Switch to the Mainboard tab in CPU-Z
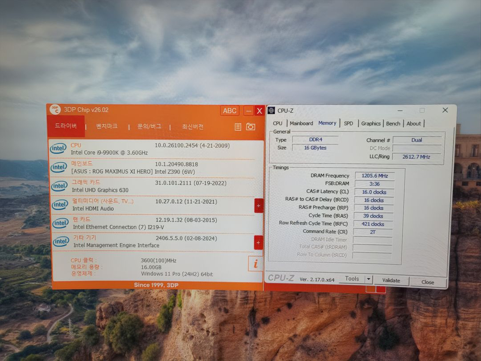Image resolution: width=481 pixels, height=361 pixels. (301, 123)
